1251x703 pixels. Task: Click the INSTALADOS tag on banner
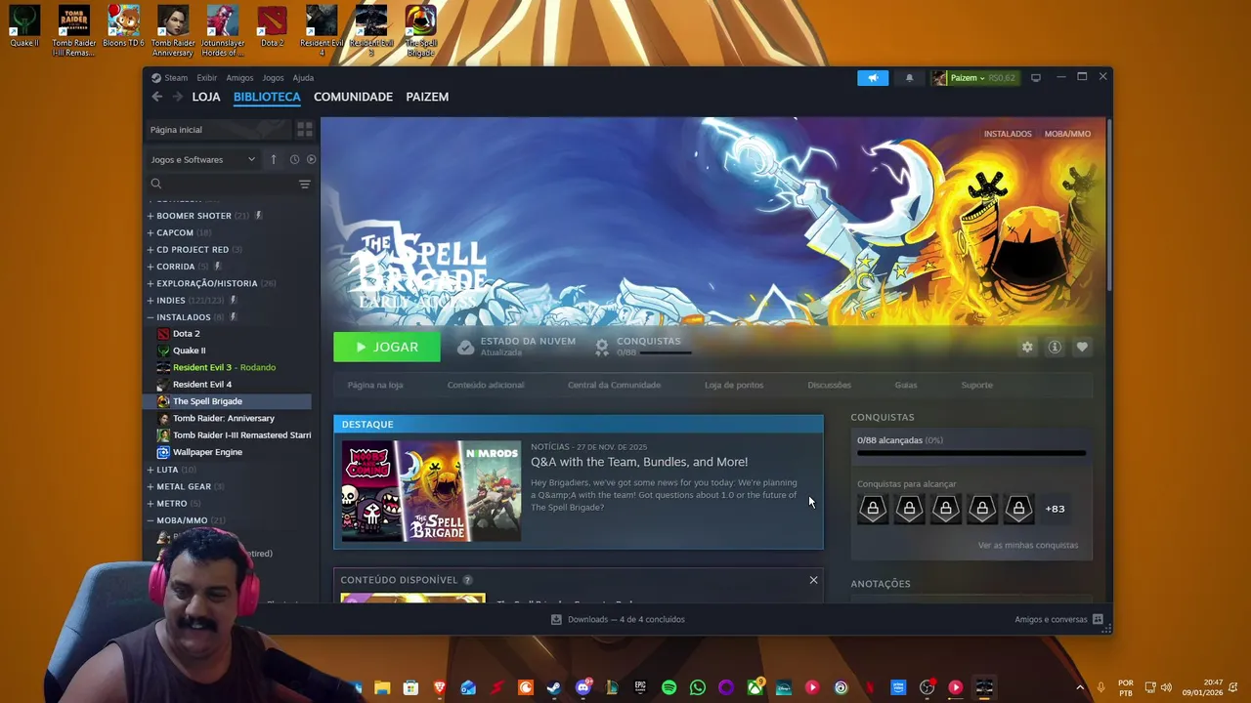(1008, 134)
